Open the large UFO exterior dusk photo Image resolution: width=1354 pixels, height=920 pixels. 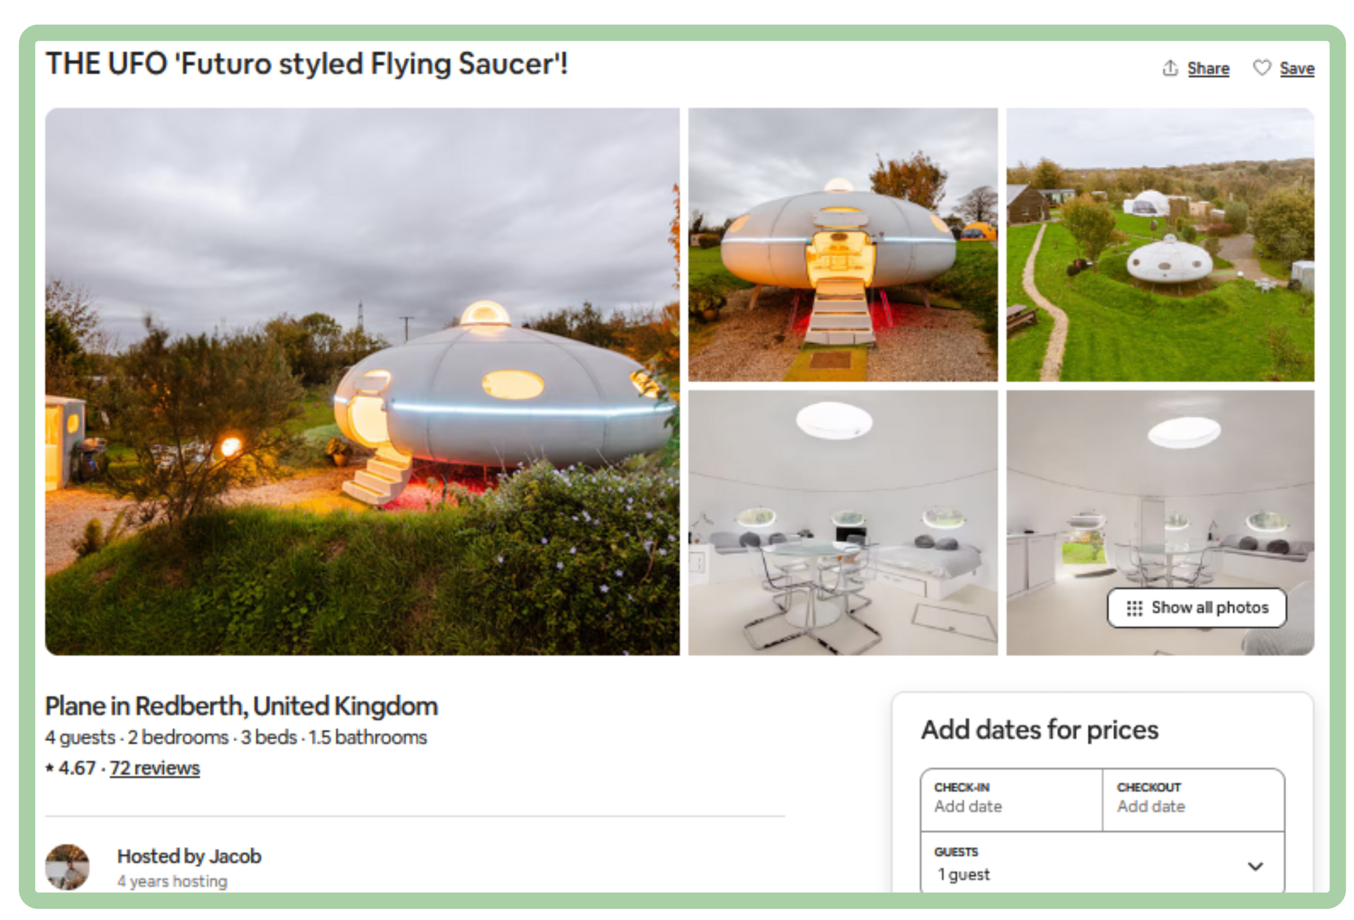tap(362, 381)
